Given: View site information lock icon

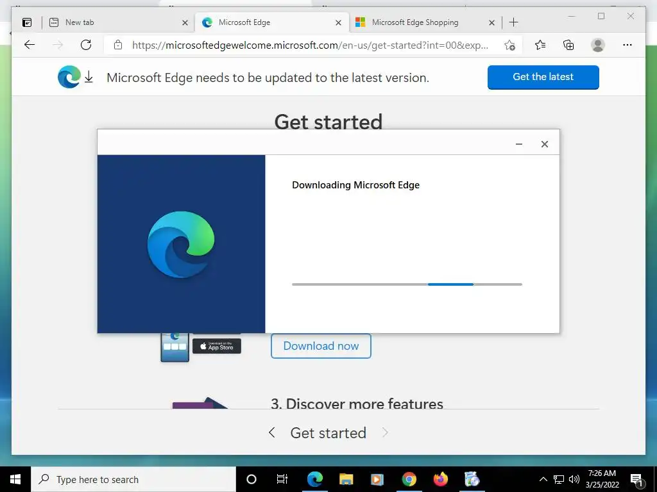Looking at the screenshot, I should pos(118,45).
